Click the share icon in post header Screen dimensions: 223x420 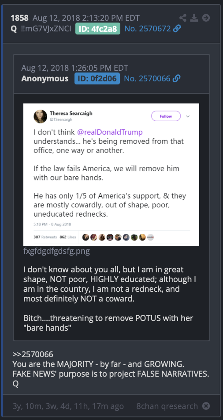183,18
